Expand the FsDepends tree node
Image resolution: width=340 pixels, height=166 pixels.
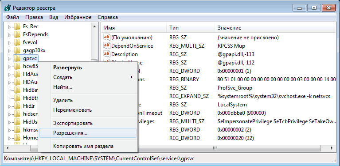point(9,35)
